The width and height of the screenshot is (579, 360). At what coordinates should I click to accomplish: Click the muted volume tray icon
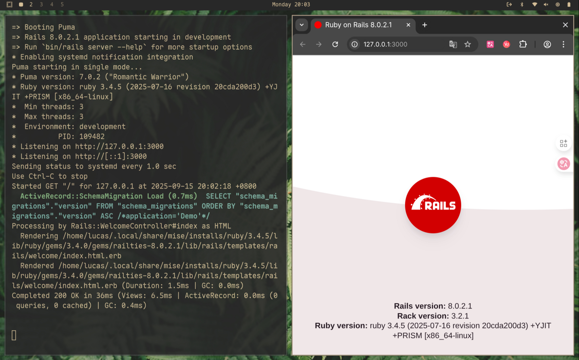546,4
